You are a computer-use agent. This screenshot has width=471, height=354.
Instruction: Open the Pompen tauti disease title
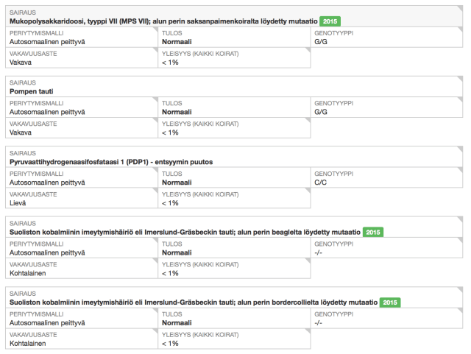point(31,91)
